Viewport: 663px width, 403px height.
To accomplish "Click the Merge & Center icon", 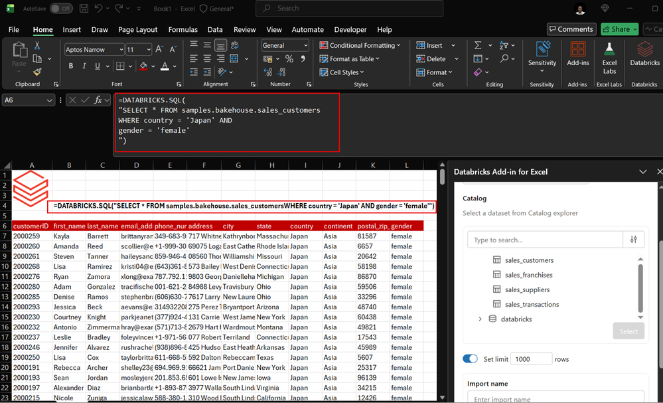I will point(234,59).
